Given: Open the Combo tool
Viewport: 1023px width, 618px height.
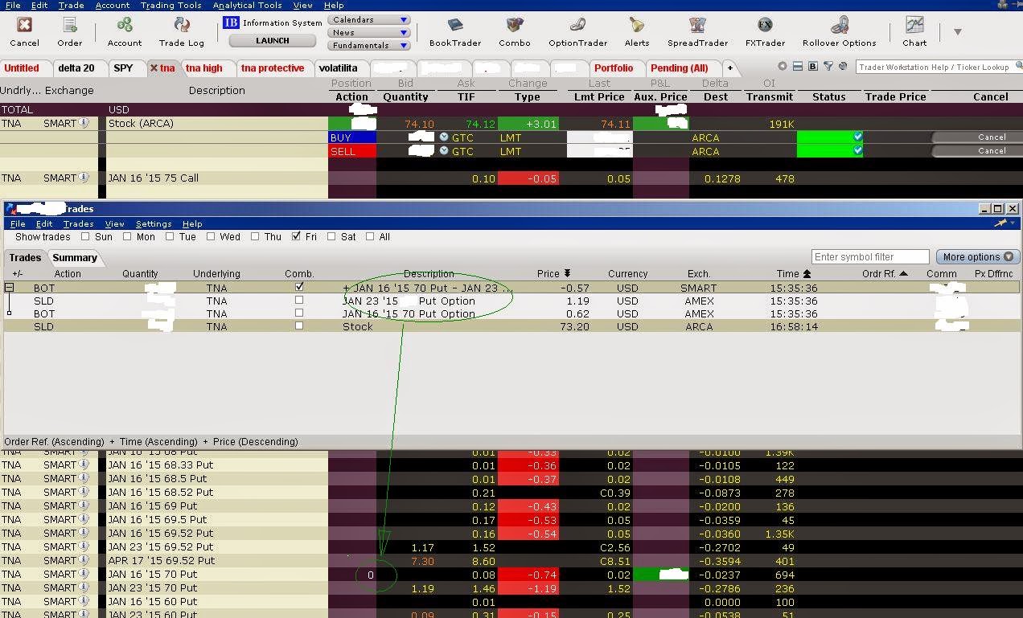Looking at the screenshot, I should tap(515, 27).
